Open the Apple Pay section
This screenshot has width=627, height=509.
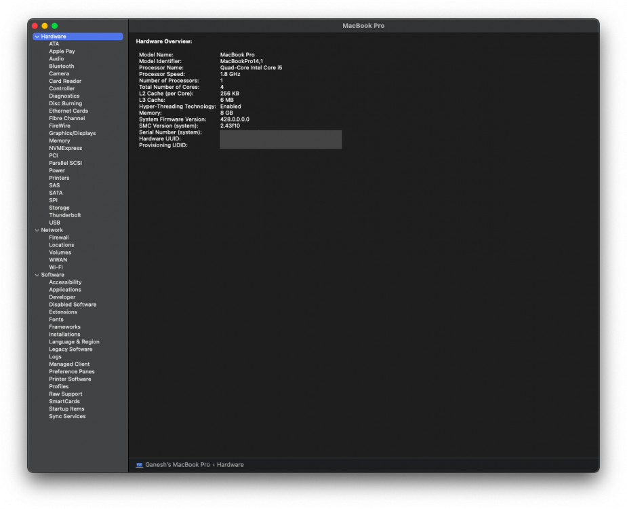click(62, 52)
